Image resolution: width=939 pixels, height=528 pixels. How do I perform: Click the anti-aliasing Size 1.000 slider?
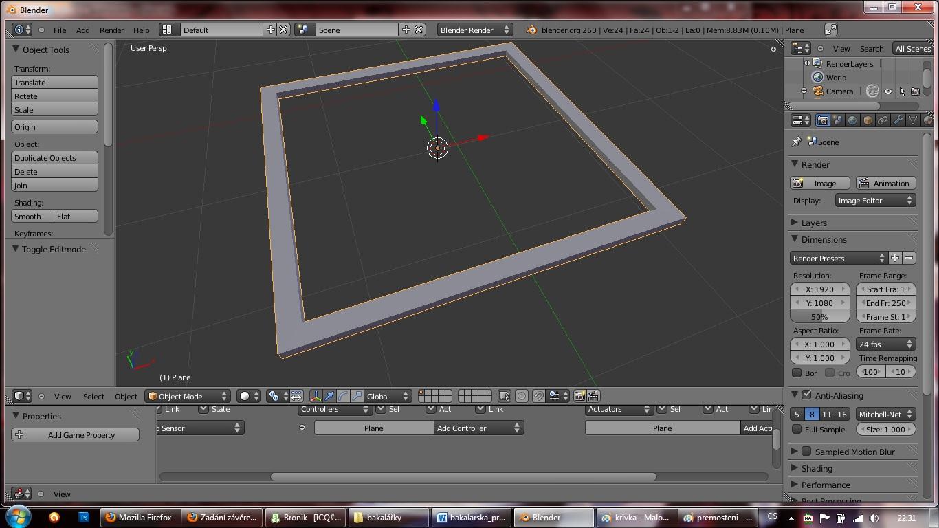pyautogui.click(x=885, y=430)
